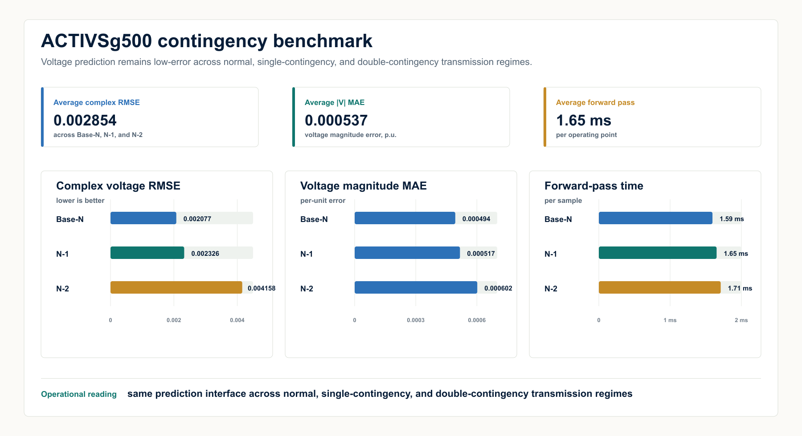
Task: Click the Base-N bar in Forward-pass time chart
Action: (655, 218)
